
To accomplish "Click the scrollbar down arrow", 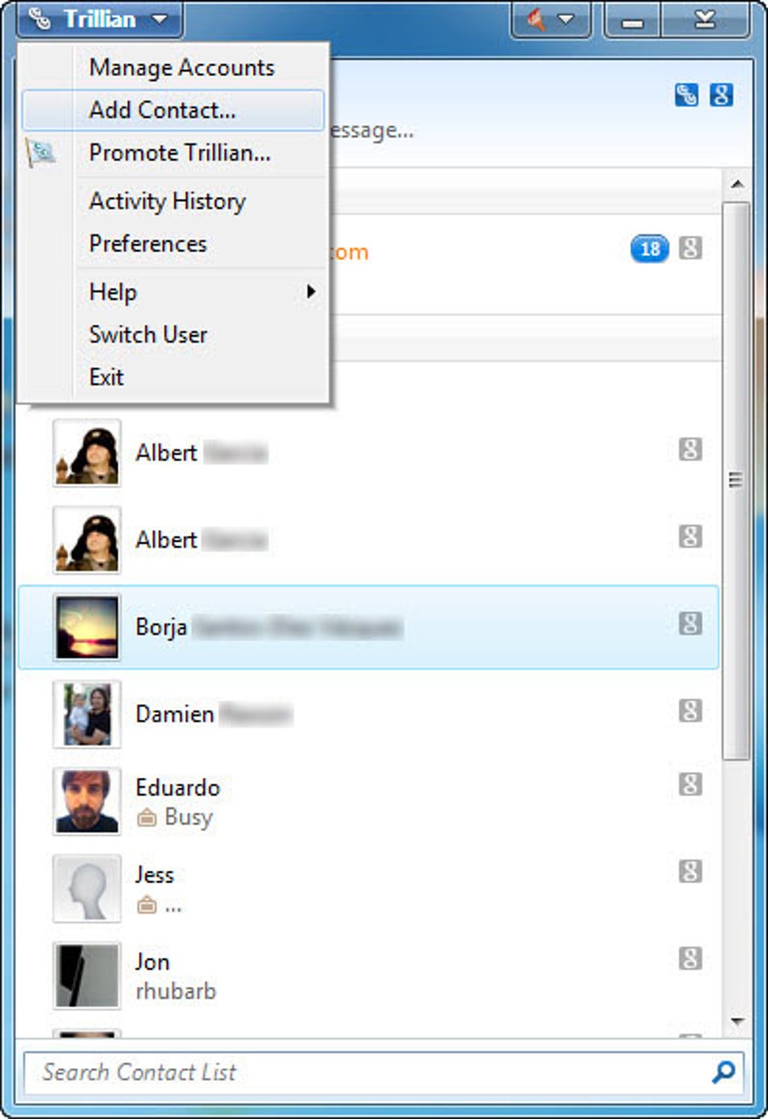I will pyautogui.click(x=738, y=1022).
